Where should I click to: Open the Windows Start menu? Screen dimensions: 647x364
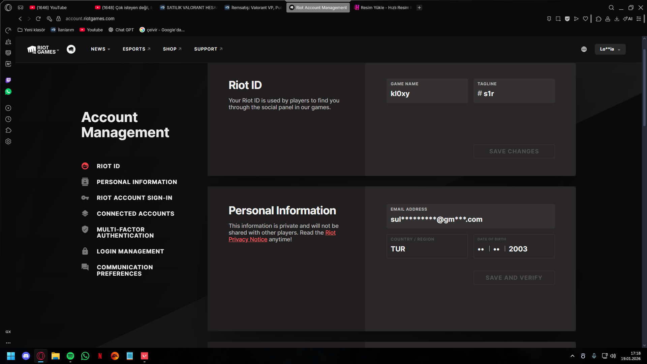pyautogui.click(x=11, y=356)
